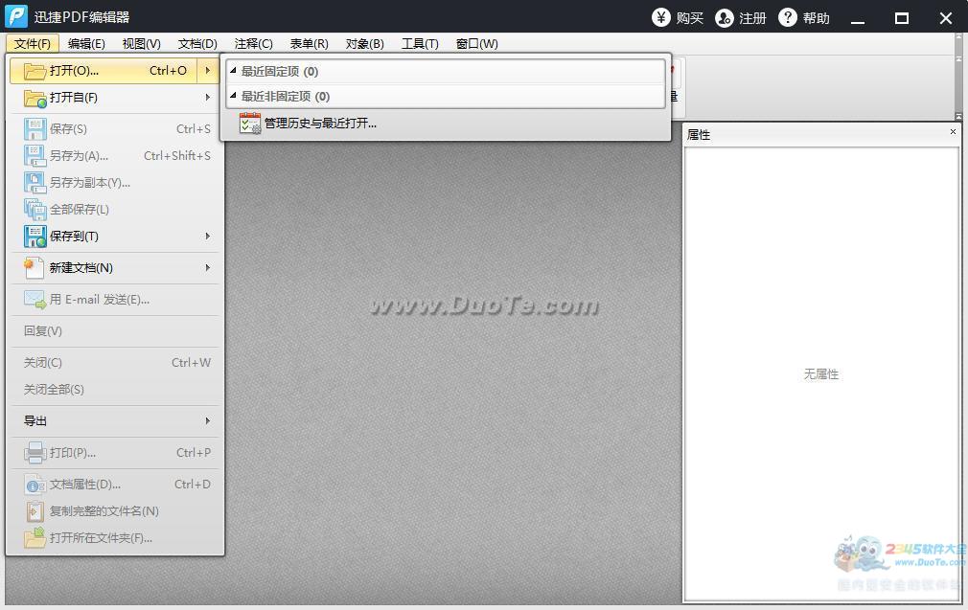Click the 购买 yen coin icon

(x=661, y=17)
